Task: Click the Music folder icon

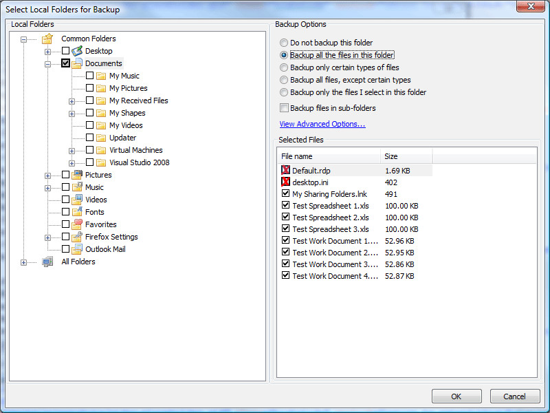Action: [x=77, y=187]
